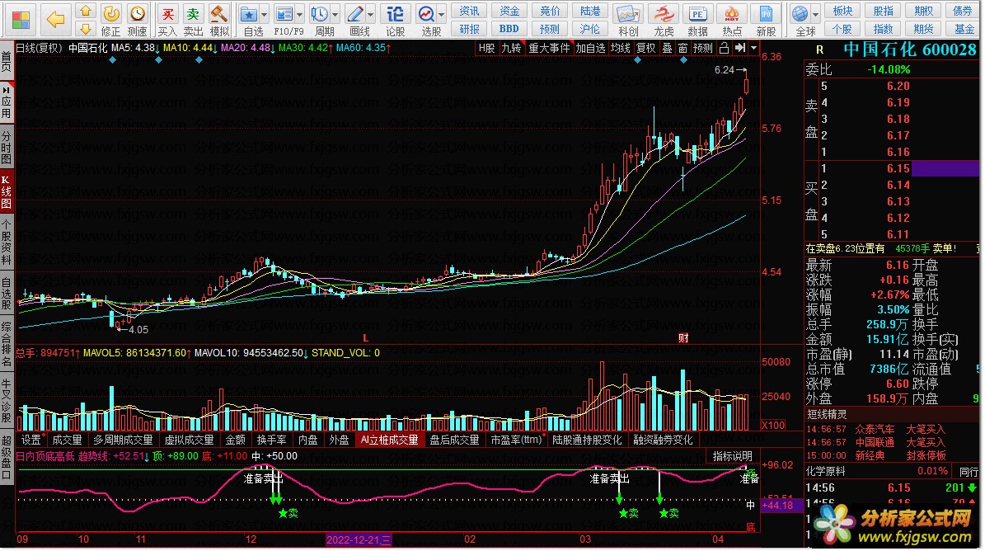The image size is (985, 551).
Task: Click the 设置 settings button
Action: (x=30, y=440)
